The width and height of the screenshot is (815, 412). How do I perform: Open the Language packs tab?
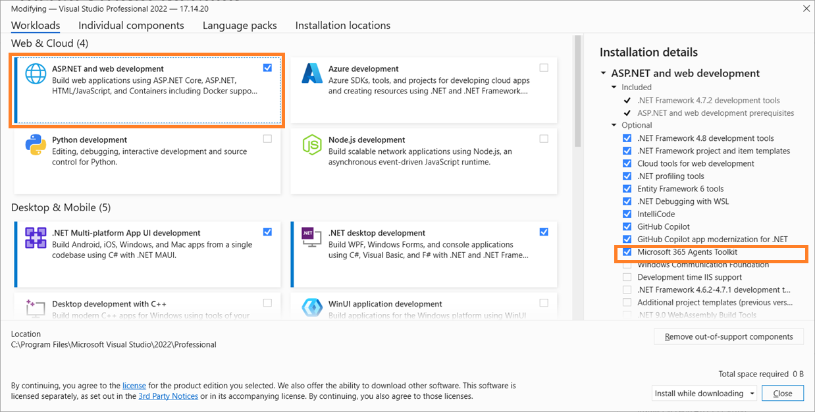tap(240, 25)
